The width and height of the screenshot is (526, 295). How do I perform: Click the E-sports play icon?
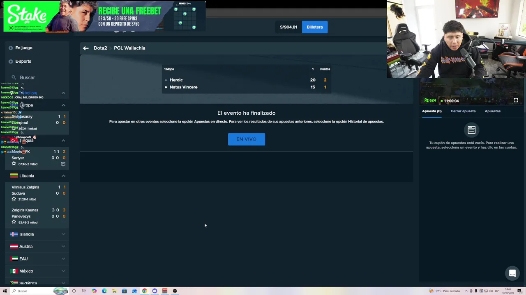pyautogui.click(x=11, y=61)
